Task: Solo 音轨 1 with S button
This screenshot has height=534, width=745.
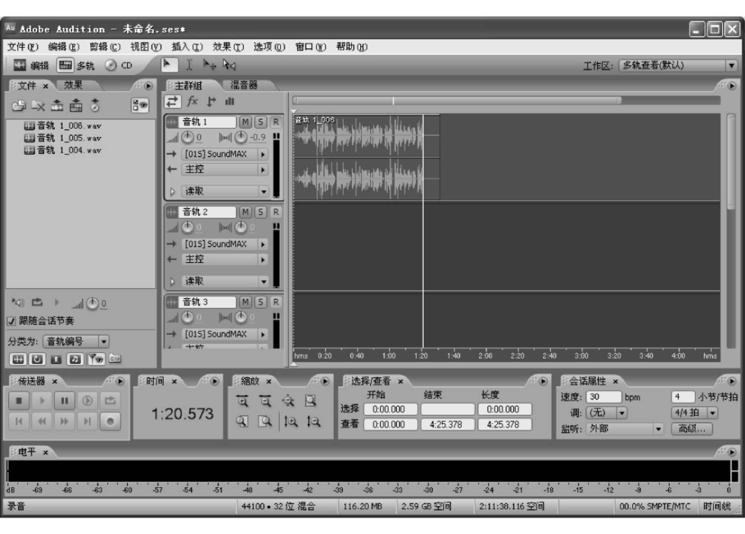Action: 260,122
